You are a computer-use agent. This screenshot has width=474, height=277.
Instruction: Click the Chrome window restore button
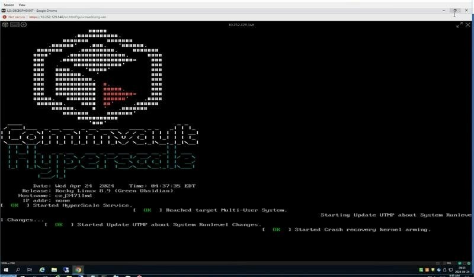coord(454,10)
